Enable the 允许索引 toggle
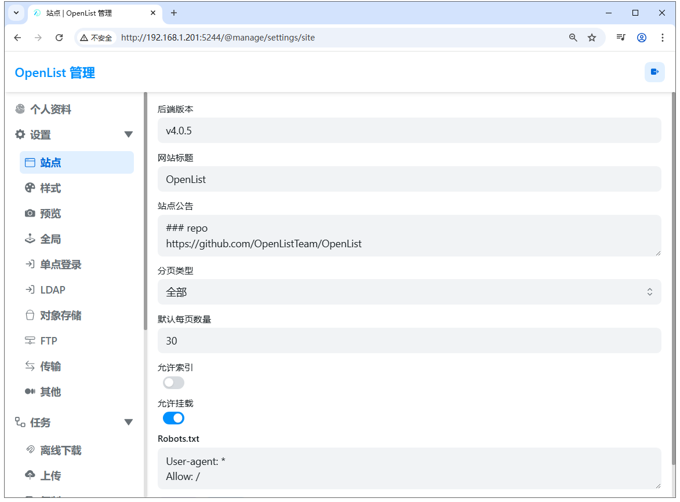The image size is (680, 502). pyautogui.click(x=173, y=382)
